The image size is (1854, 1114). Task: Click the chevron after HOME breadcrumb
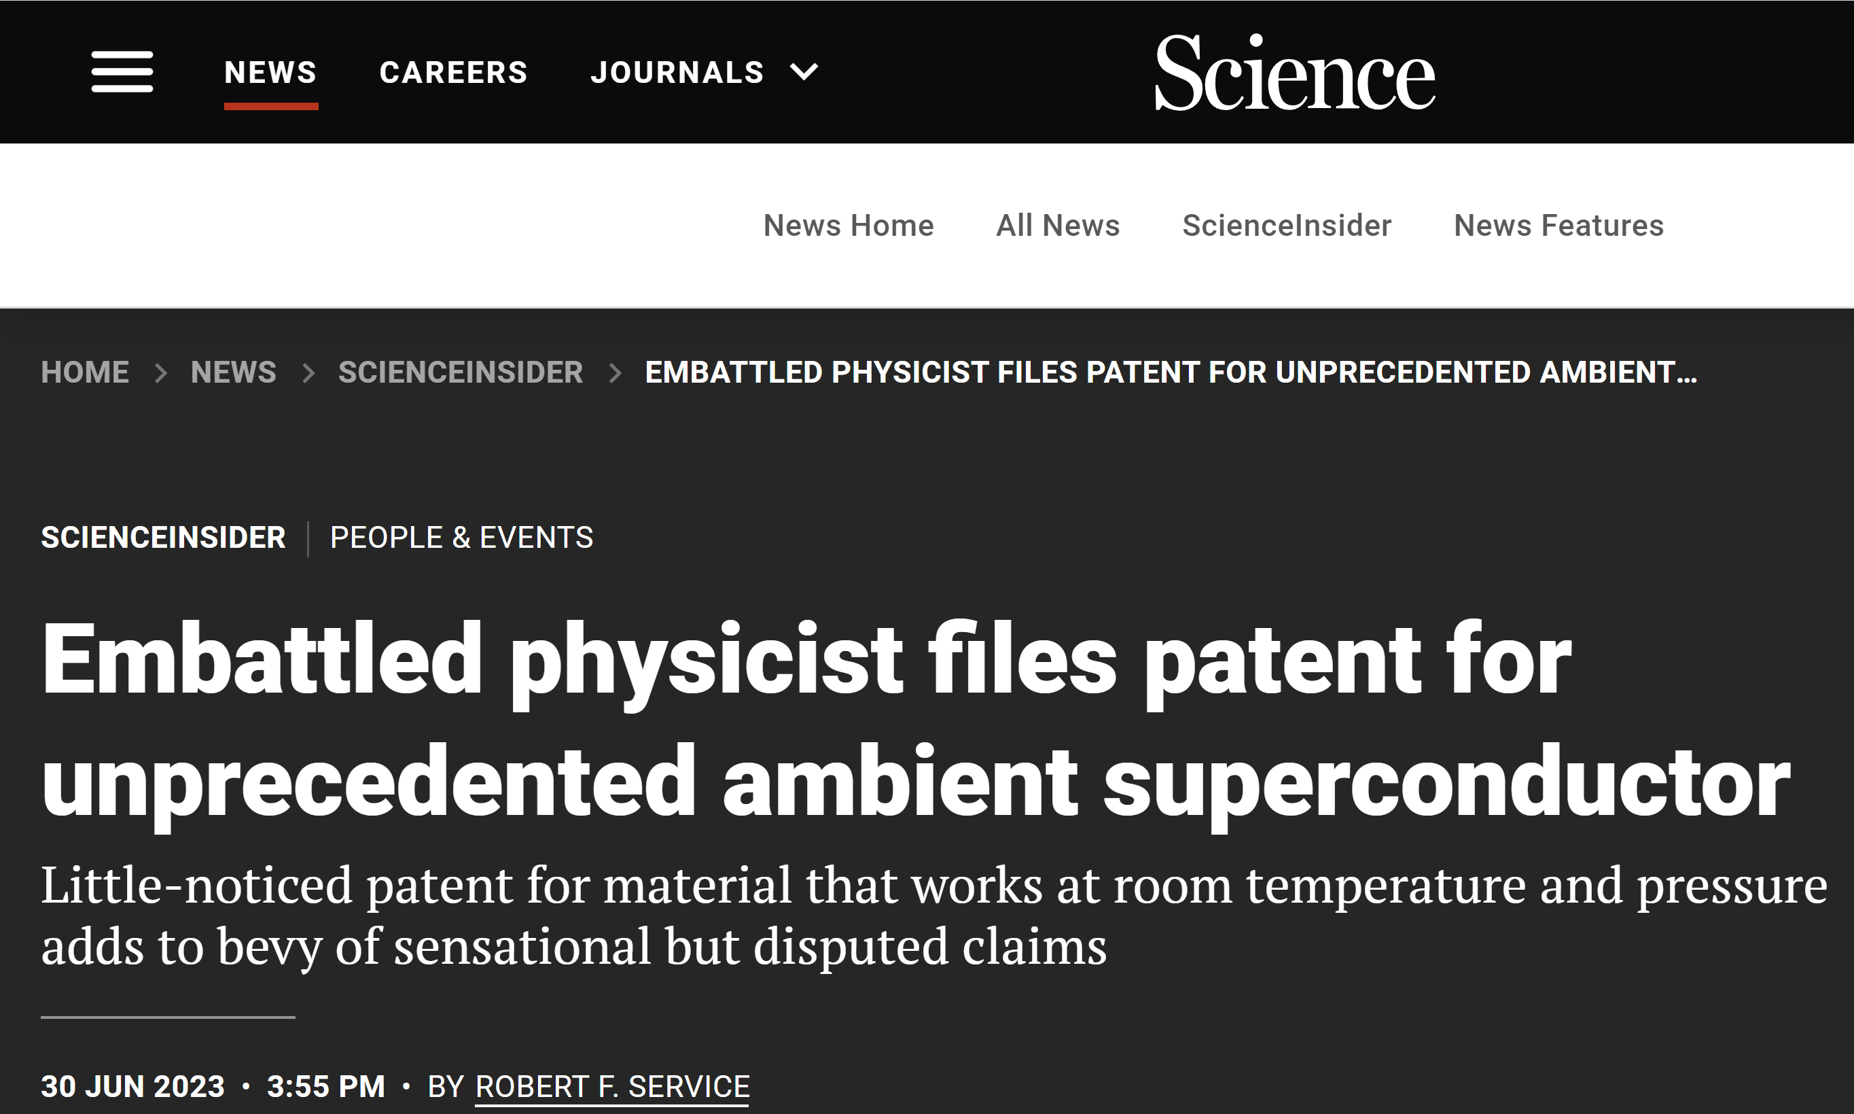tap(160, 372)
